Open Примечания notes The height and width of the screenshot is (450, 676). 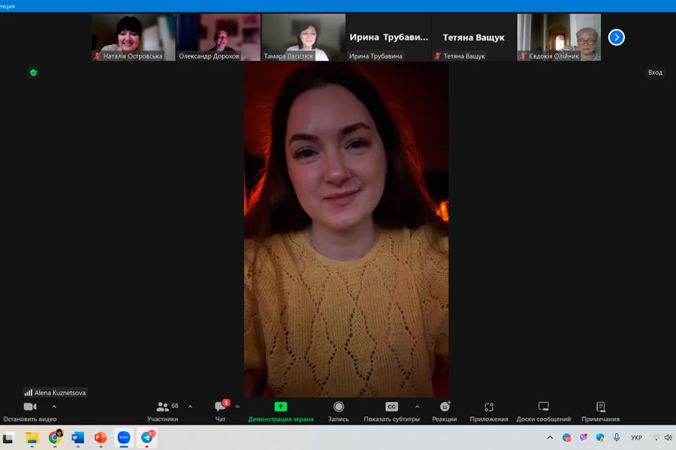coord(601,412)
